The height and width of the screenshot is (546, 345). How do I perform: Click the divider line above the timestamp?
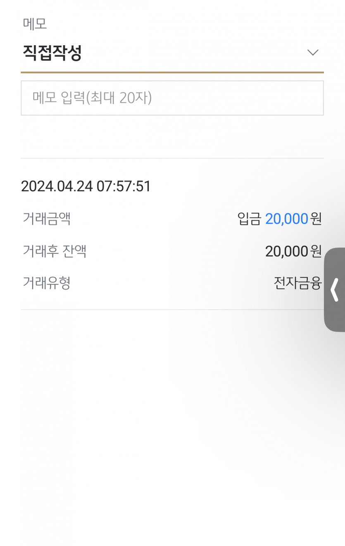[172, 158]
